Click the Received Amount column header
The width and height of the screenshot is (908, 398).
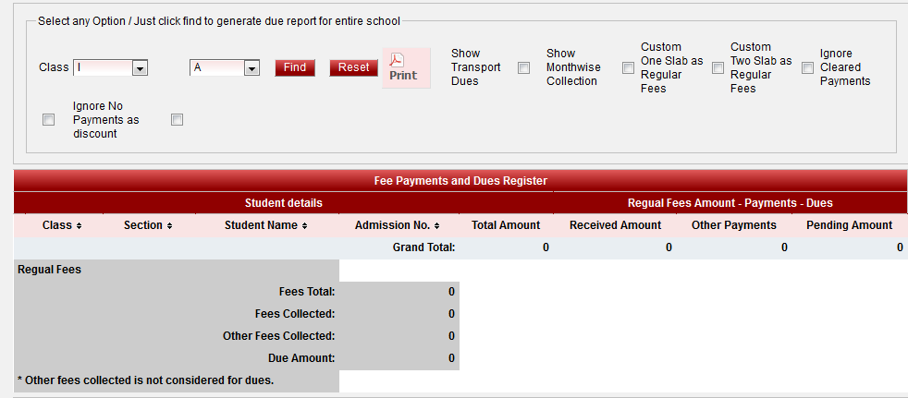[x=615, y=225]
